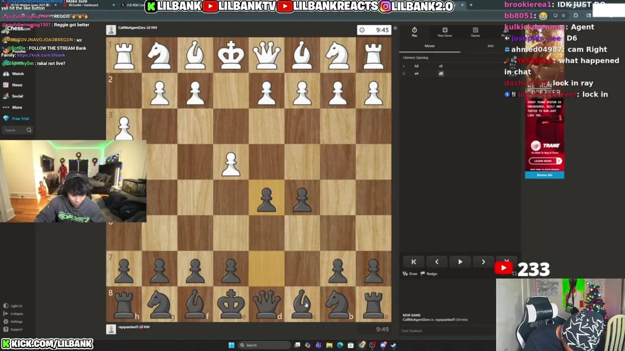625x351 pixels.
Task: Open File Explorer from taskbar
Action: pos(329,345)
